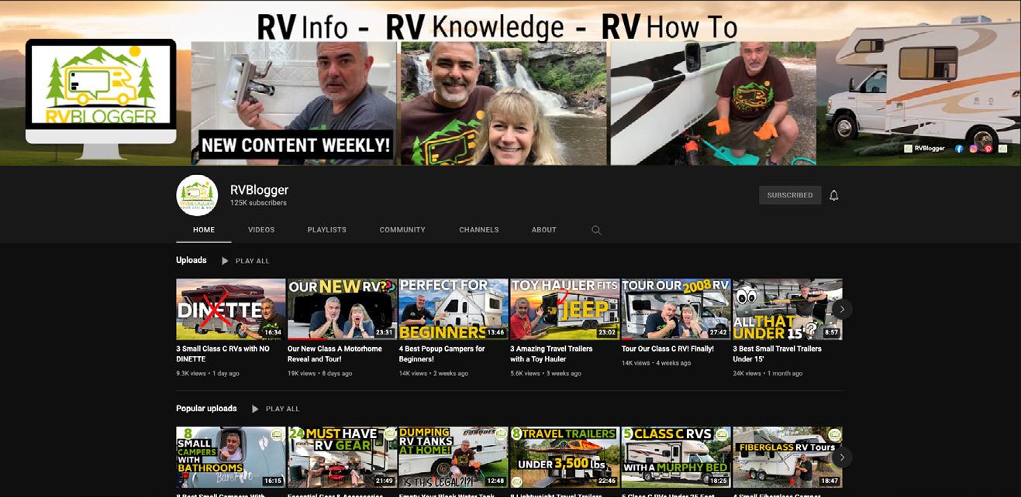Click title 'Tour Our Class C RV! Finally!'
The image size is (1021, 497).
667,349
